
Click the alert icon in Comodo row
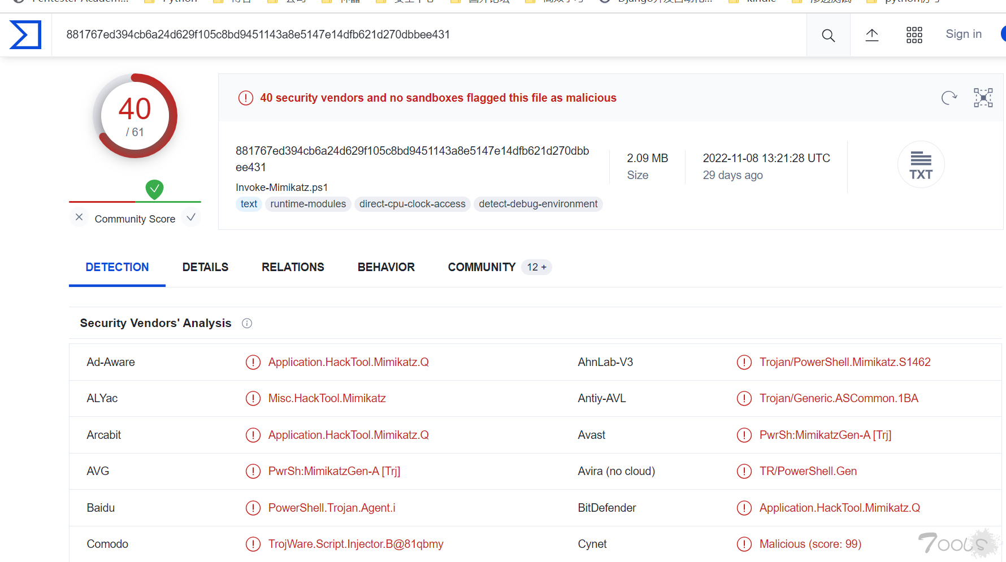253,544
